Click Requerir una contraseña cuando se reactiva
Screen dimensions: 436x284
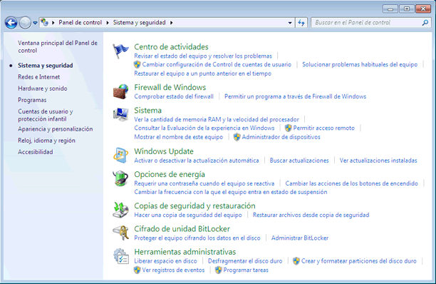pos(204,183)
